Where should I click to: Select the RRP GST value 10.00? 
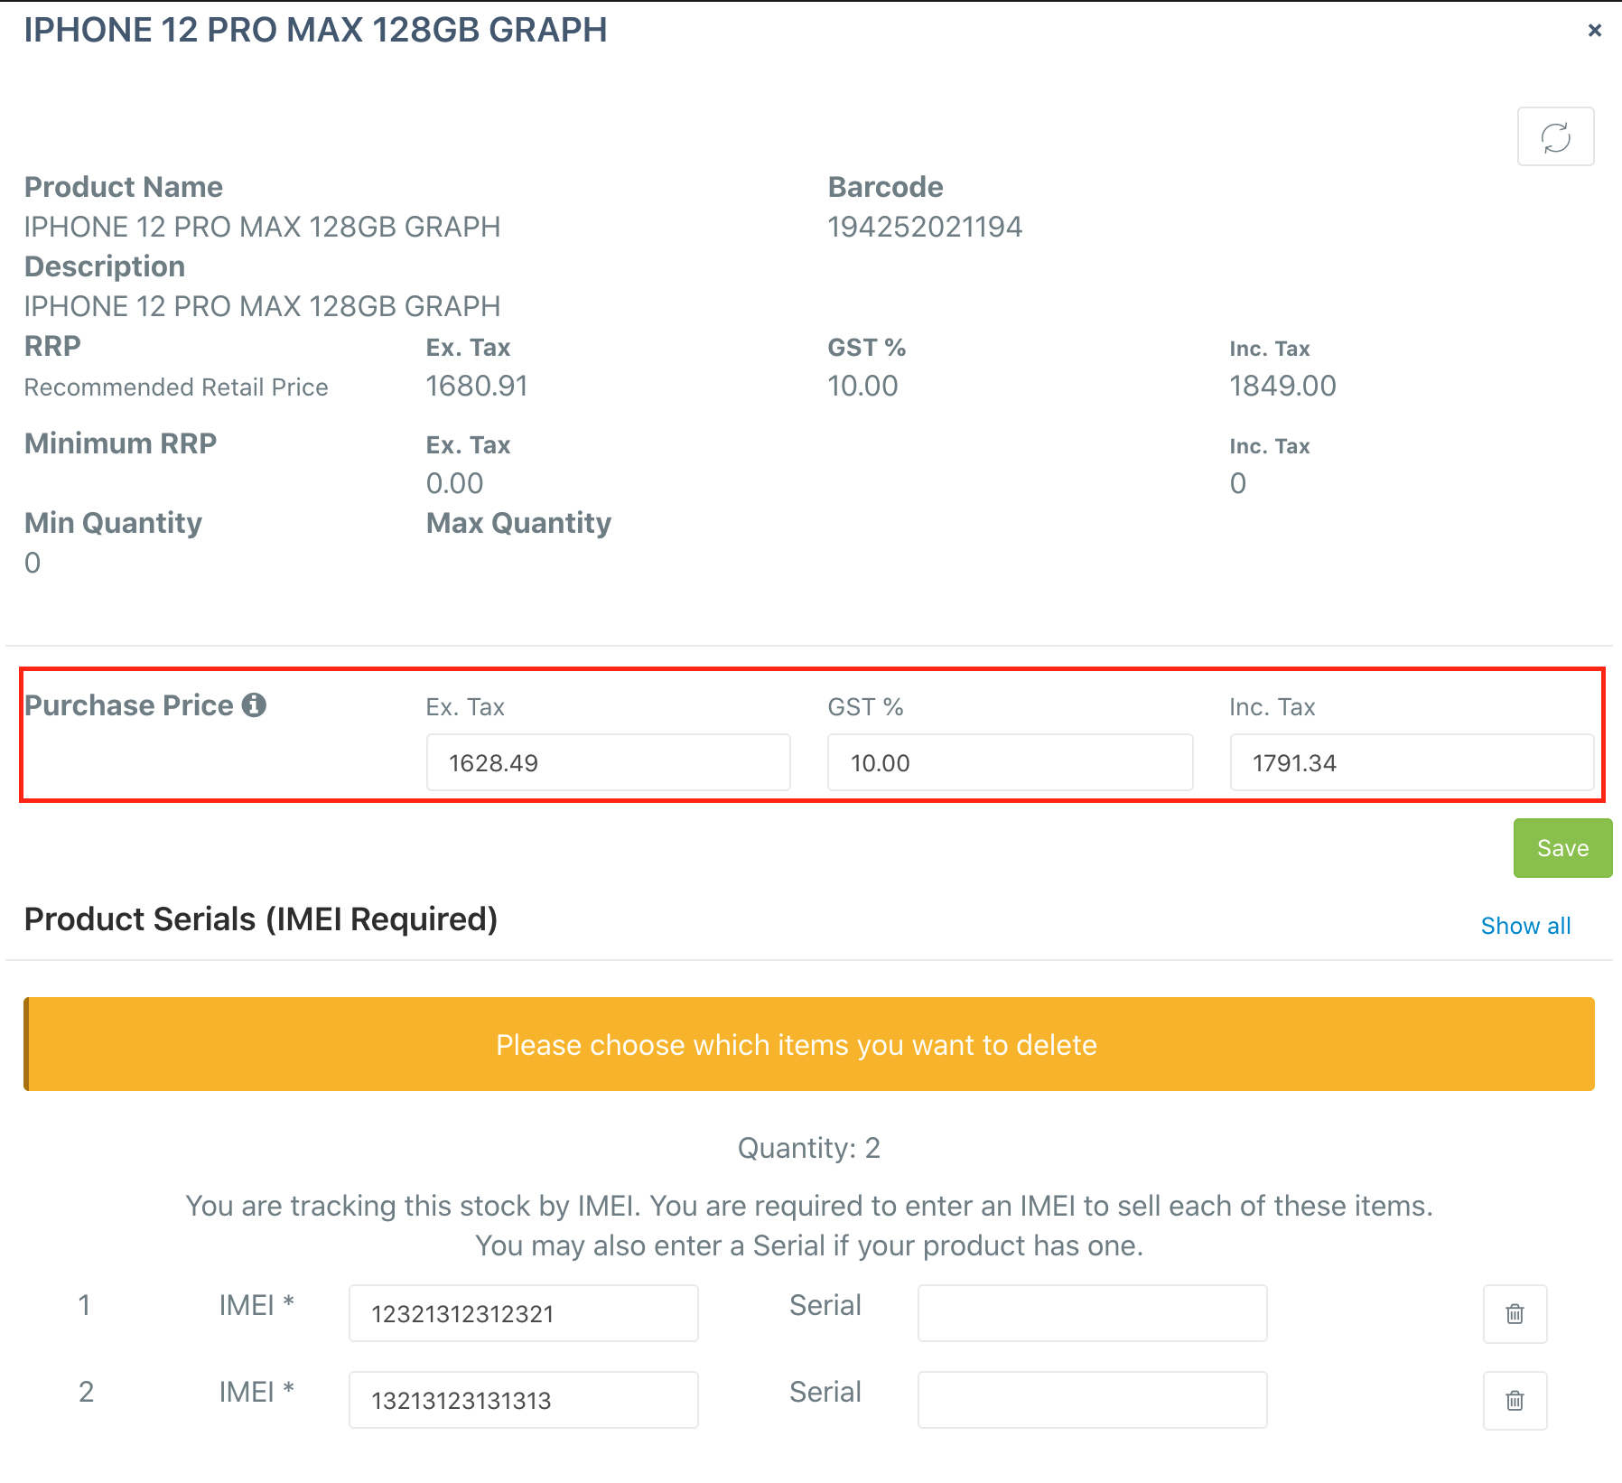(862, 386)
